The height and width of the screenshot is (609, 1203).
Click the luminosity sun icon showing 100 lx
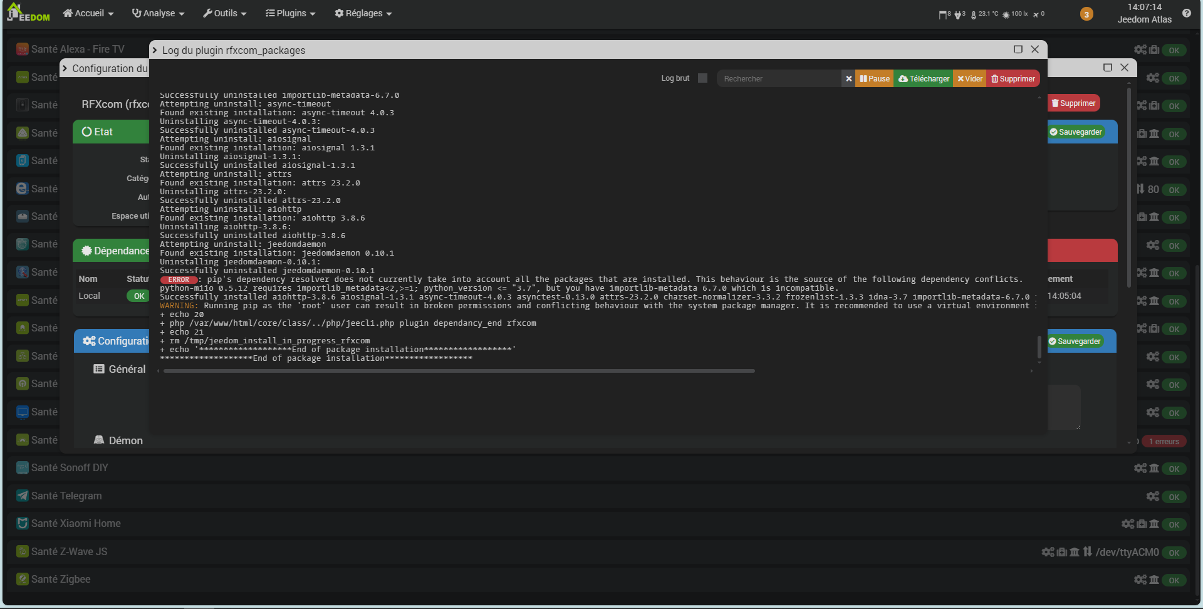pos(1015,14)
